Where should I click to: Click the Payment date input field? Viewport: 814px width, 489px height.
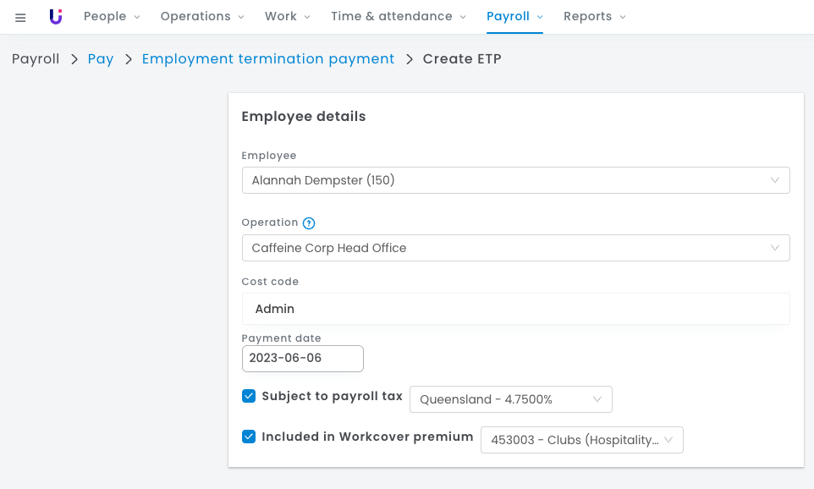pos(302,358)
